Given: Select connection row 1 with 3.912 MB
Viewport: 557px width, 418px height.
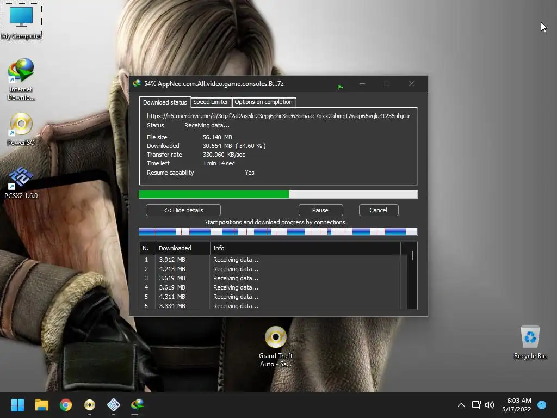Looking at the screenshot, I should (270, 260).
